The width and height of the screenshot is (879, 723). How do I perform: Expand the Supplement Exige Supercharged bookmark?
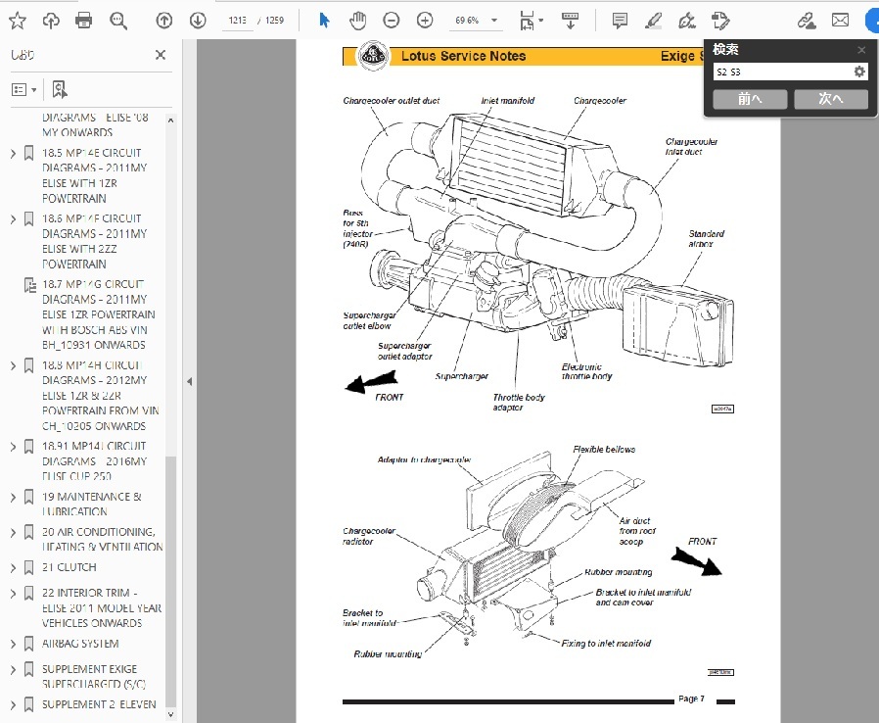[14, 669]
